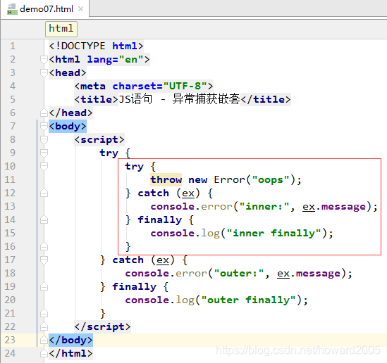Click the fold end marker on line 16
387x363 pixels.
pos(44,246)
